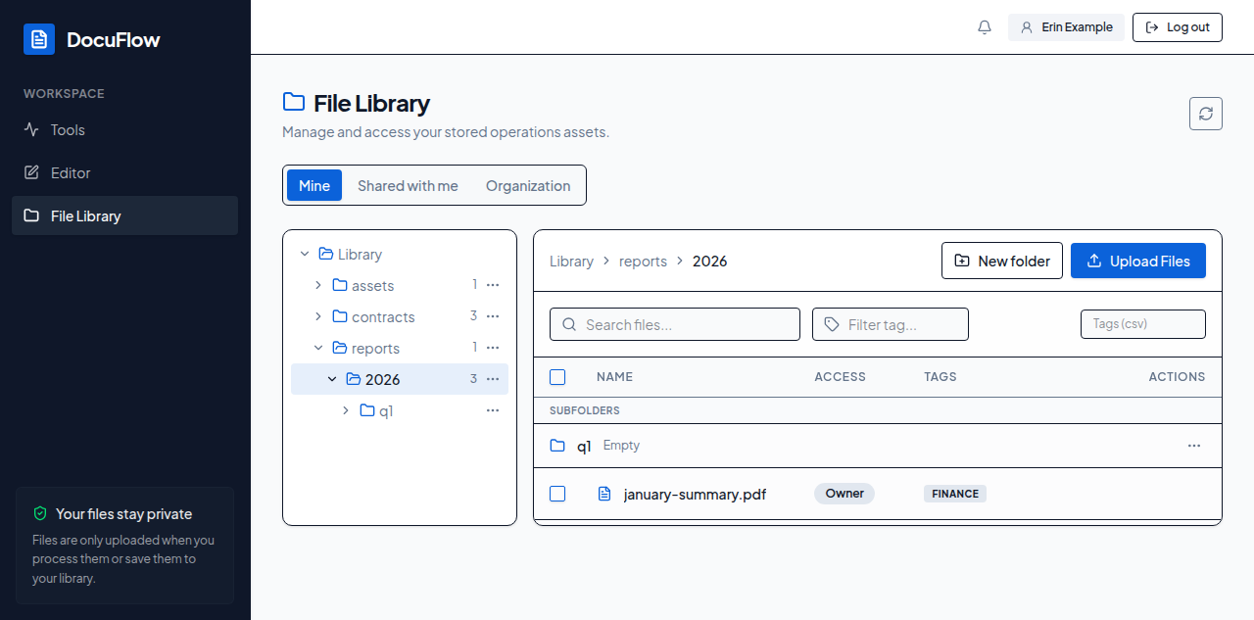1254x620 pixels.
Task: Expand the q1 folder chevron in tree
Action: (x=346, y=410)
